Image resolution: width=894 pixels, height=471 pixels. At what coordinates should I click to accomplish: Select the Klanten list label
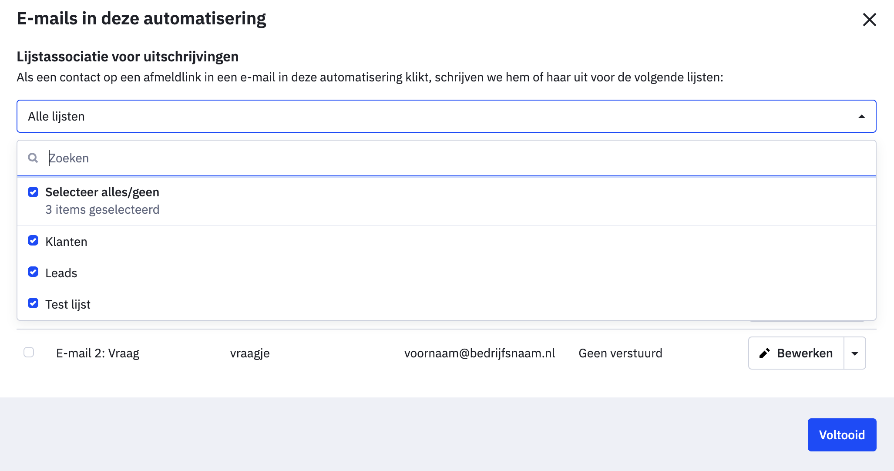(66, 241)
